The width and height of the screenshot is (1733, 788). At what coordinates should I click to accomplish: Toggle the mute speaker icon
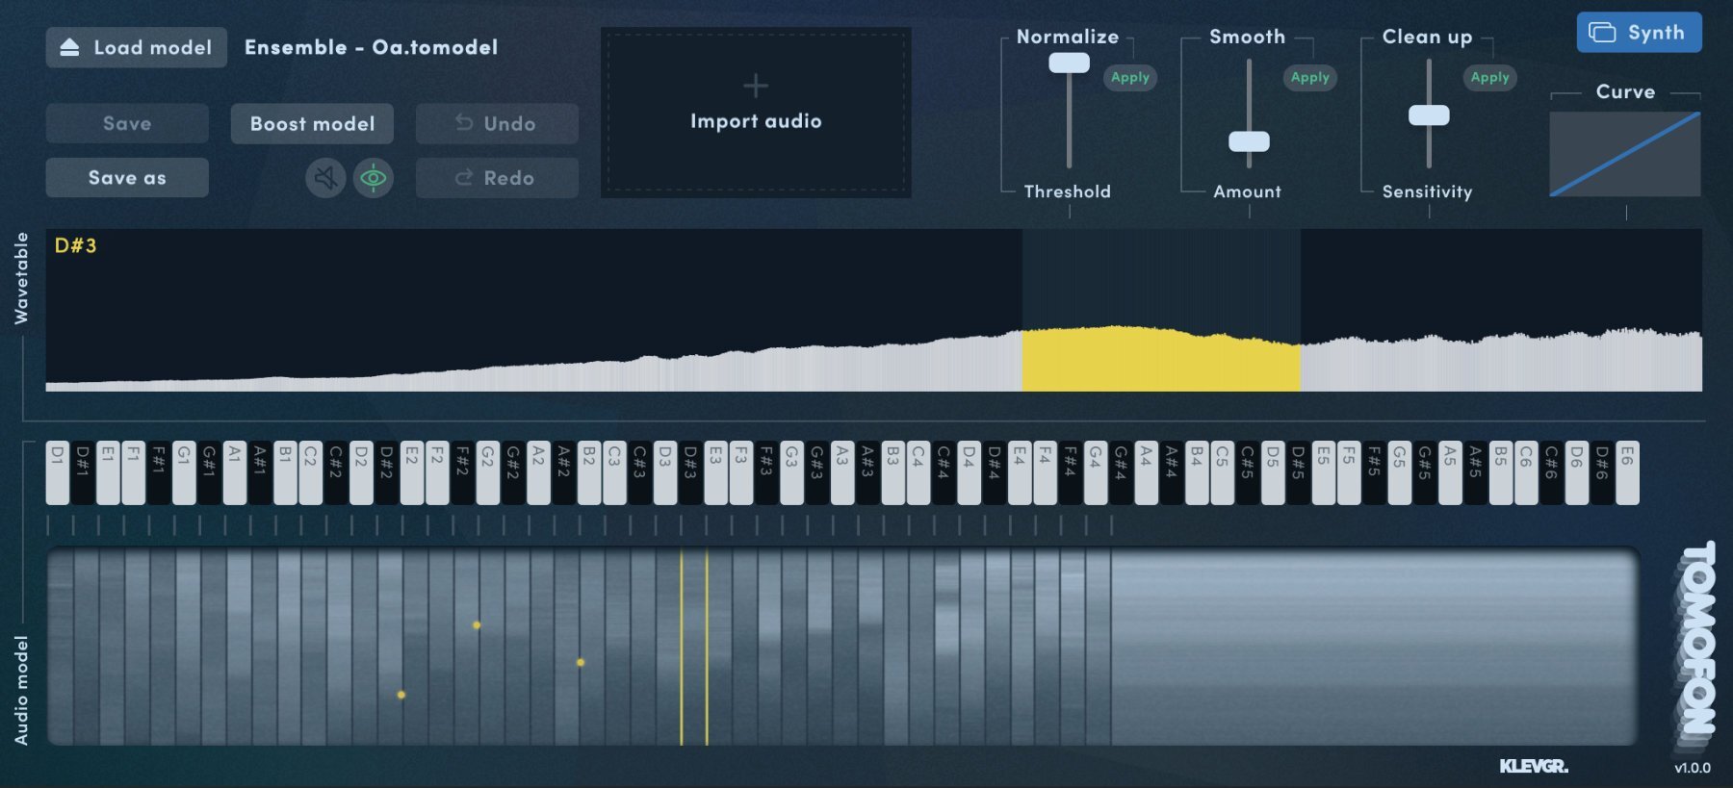pyautogui.click(x=325, y=178)
